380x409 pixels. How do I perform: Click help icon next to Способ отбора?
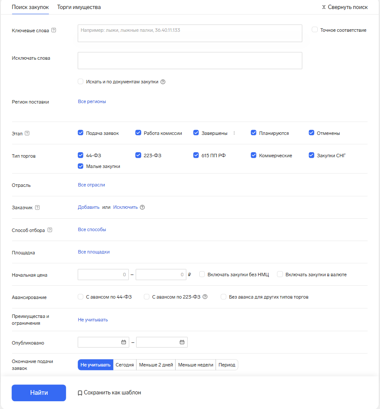[50, 230]
